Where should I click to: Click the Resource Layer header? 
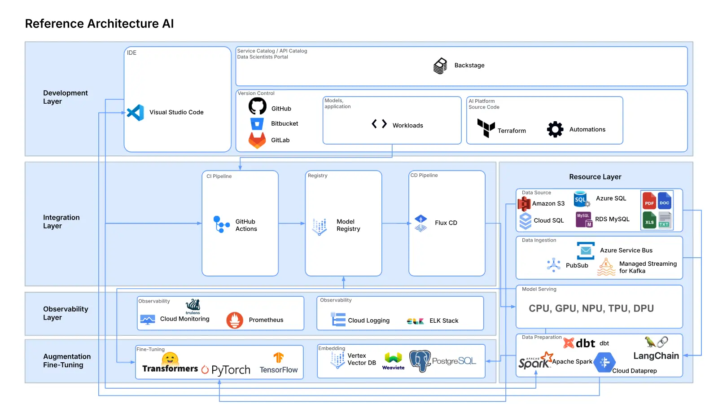click(595, 176)
